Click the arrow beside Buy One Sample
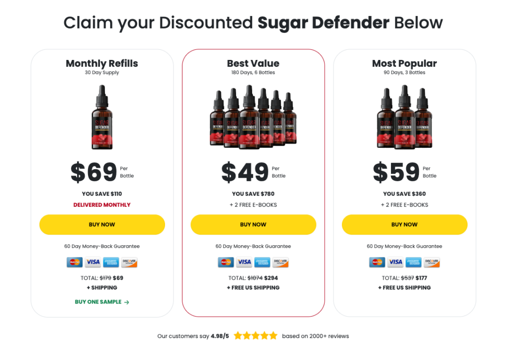Image resolution: width=512 pixels, height=344 pixels. (x=126, y=302)
